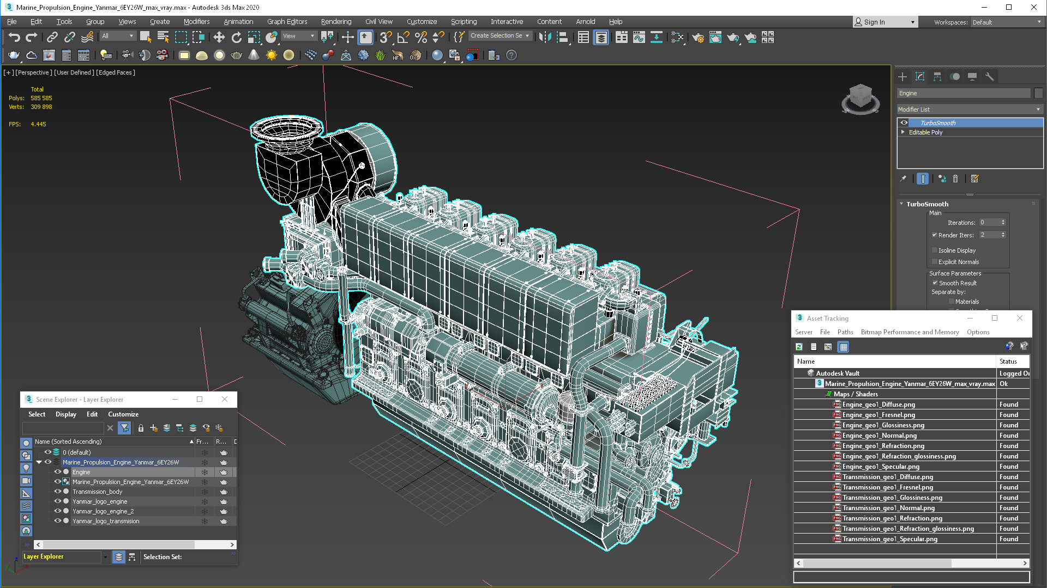This screenshot has width=1047, height=588.
Task: Open Curve Editor icon
Action: (x=639, y=37)
